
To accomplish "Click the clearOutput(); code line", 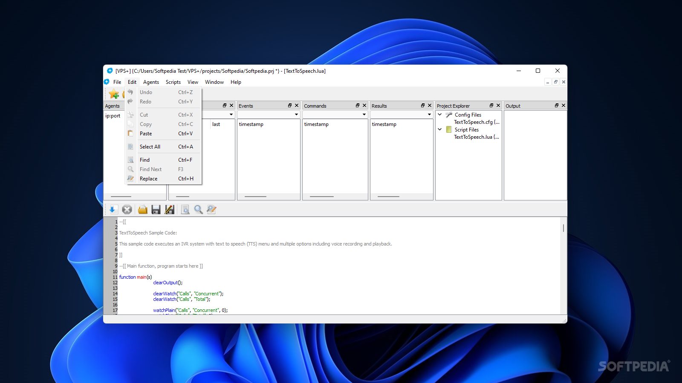I will tap(168, 283).
